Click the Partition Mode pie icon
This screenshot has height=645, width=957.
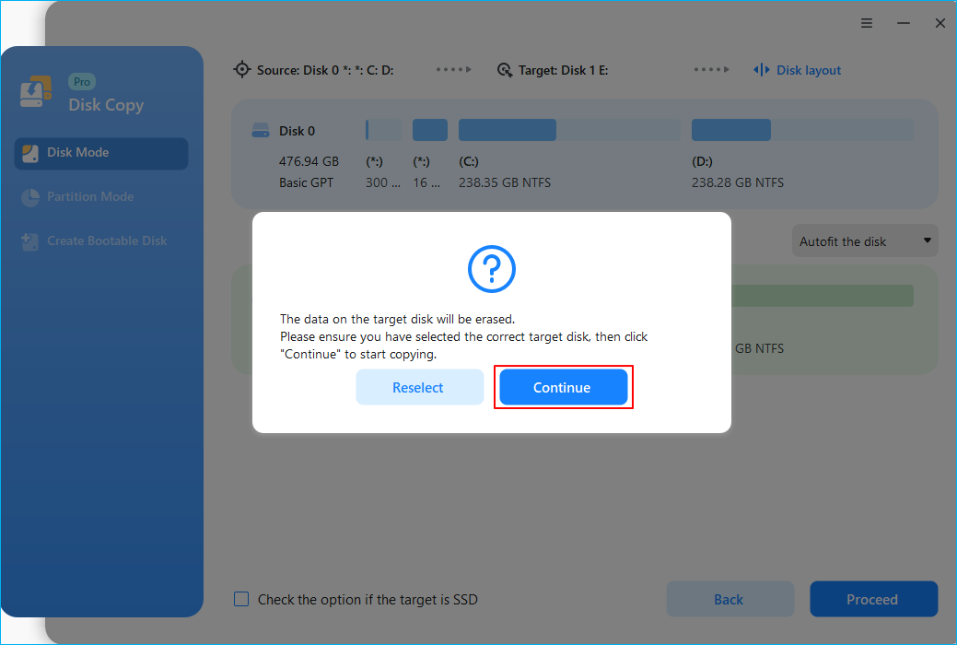30,197
